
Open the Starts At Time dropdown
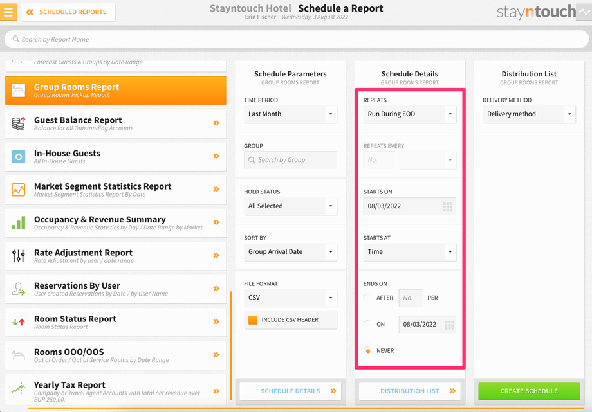tap(410, 252)
